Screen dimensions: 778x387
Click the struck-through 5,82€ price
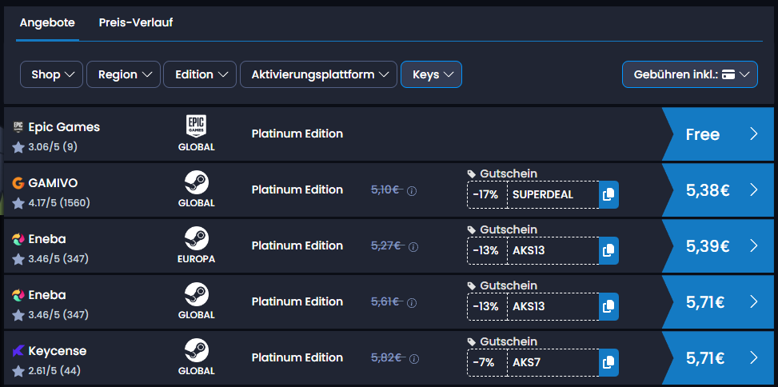(x=388, y=358)
